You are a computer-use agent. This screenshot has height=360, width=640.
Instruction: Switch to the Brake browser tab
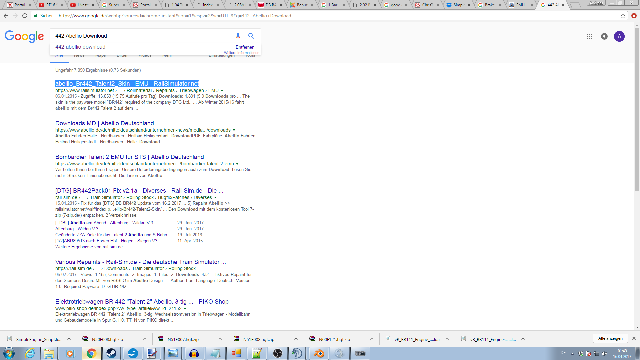click(x=489, y=5)
